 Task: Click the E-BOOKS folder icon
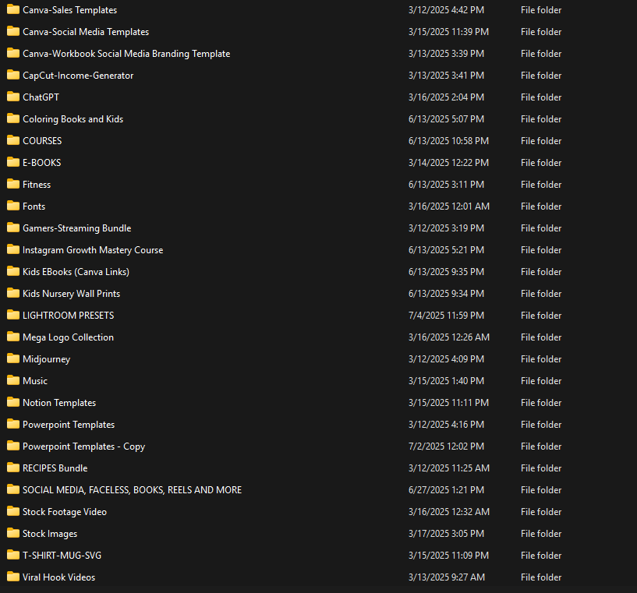(x=13, y=162)
